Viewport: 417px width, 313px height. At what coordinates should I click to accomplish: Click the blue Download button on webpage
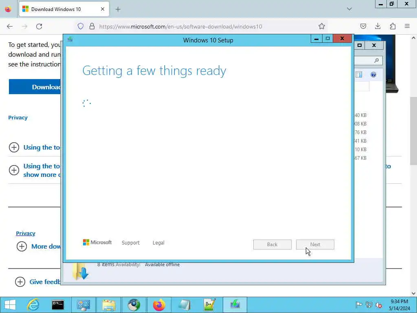point(35,87)
